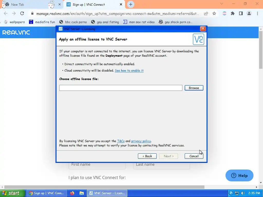Click the Help button on the page
263x197 pixels.
239,175
